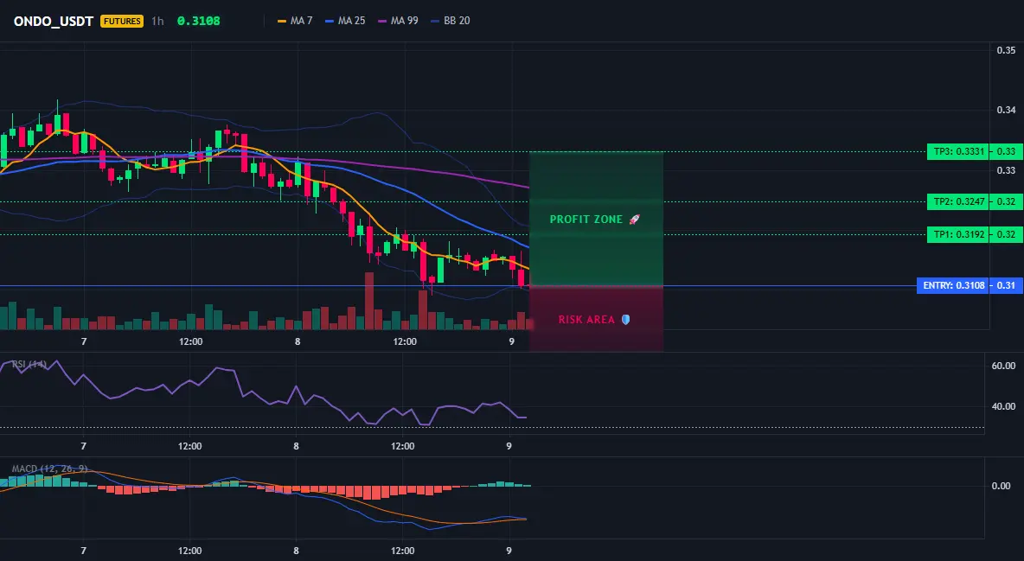Click the TP1: 0.3192 price label
The width and height of the screenshot is (1024, 561).
(957, 235)
